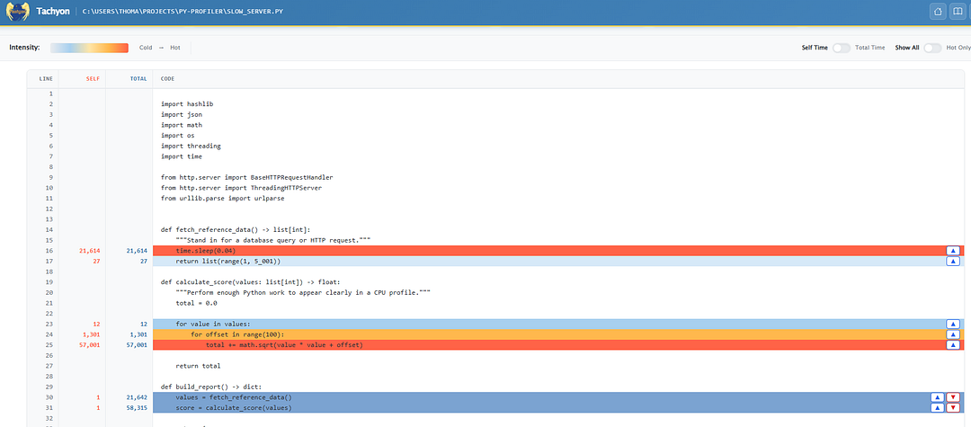The image size is (971, 427).
Task: Show callers blue arrow on fetch_reference_data() line 30
Action: coord(938,397)
